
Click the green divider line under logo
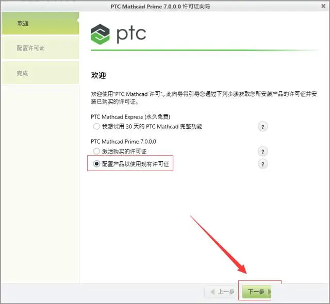(x=205, y=50)
